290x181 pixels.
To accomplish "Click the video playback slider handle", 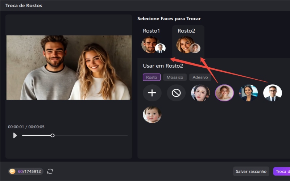I will (53, 135).
